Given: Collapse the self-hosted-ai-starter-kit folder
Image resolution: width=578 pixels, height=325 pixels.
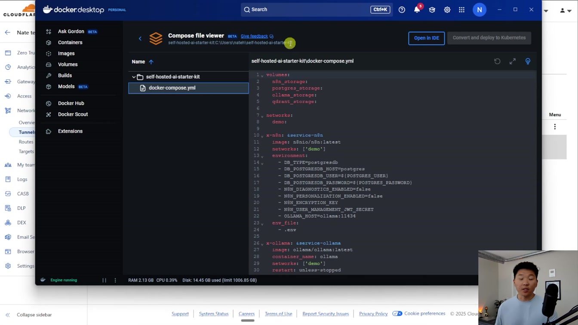Looking at the screenshot, I should (134, 77).
